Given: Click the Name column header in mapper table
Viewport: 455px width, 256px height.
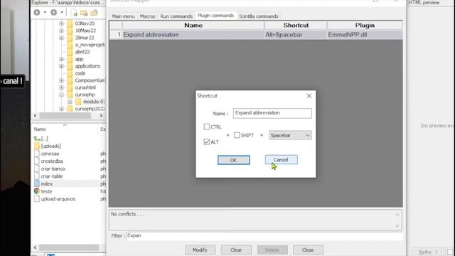Looking at the screenshot, I should click(x=193, y=26).
